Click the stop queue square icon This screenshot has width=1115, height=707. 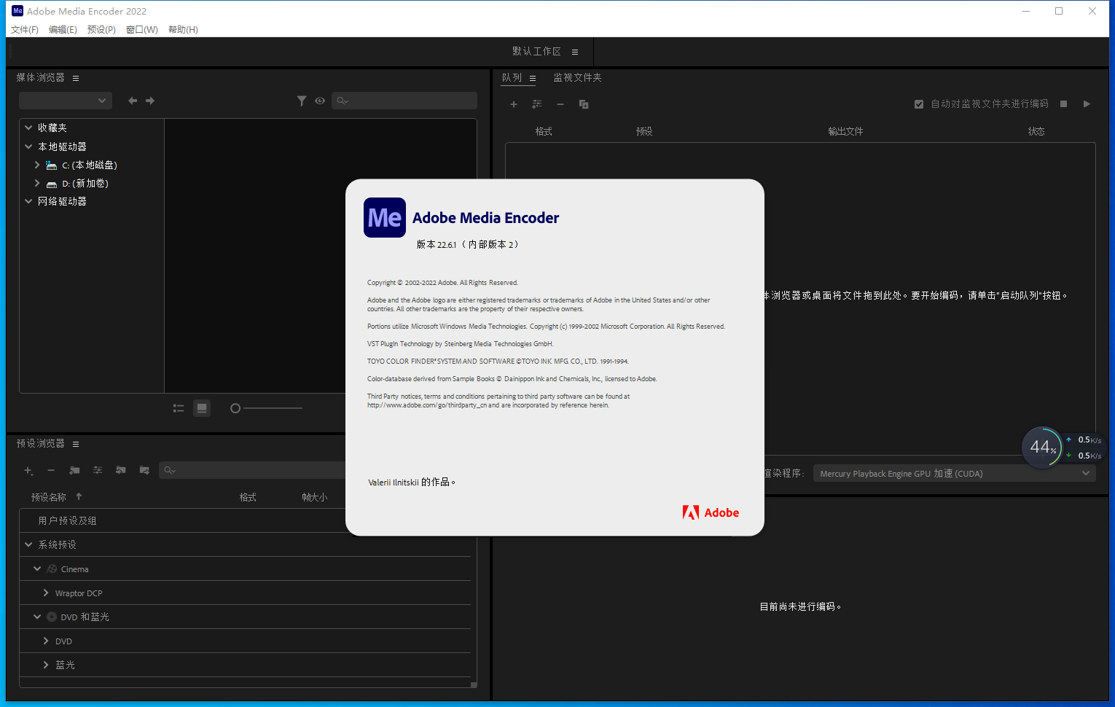pos(1063,104)
